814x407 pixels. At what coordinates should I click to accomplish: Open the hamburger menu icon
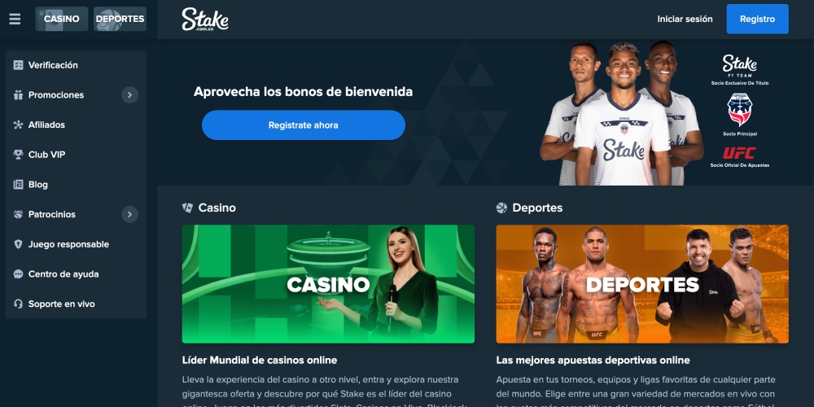coord(15,20)
